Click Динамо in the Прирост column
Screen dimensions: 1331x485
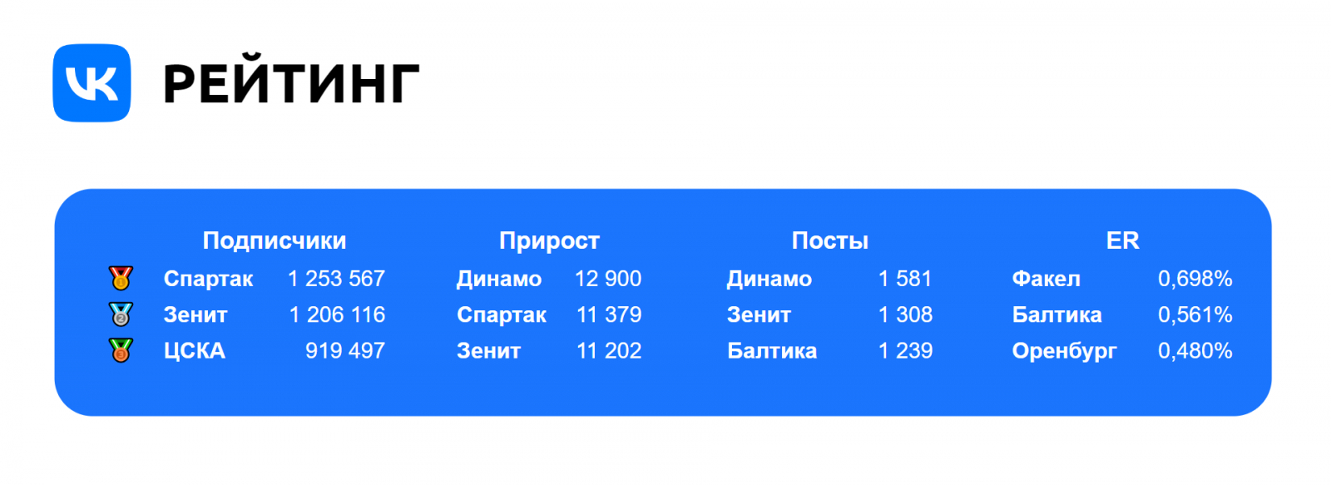tap(499, 279)
